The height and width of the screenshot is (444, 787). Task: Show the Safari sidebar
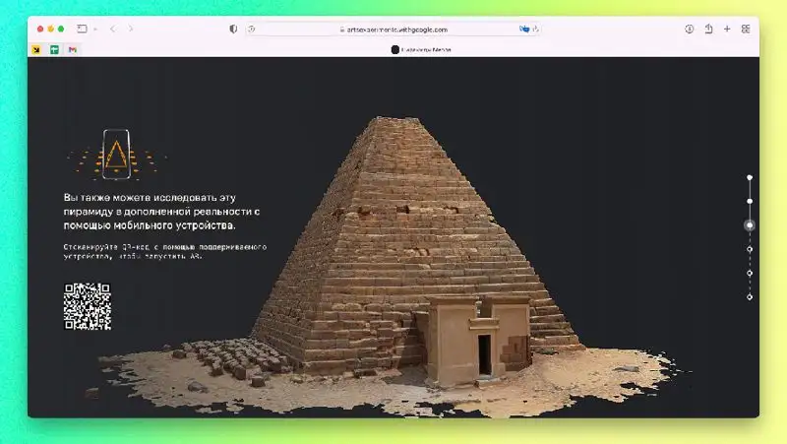tap(81, 30)
